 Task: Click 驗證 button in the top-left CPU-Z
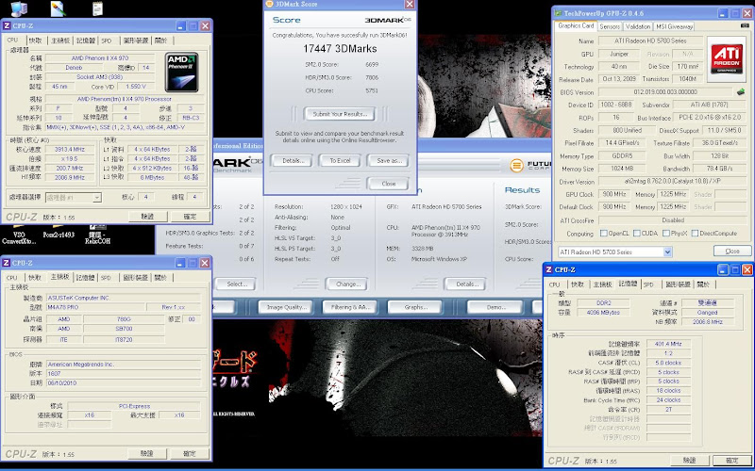[148, 217]
